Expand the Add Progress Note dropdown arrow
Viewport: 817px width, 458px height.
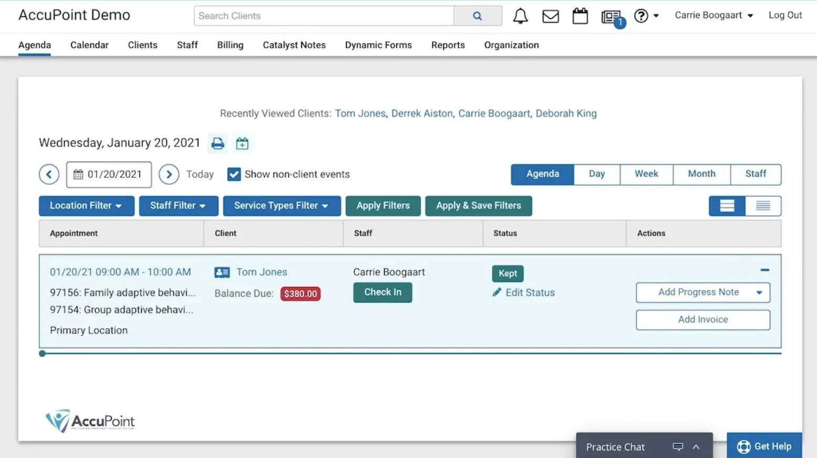759,293
